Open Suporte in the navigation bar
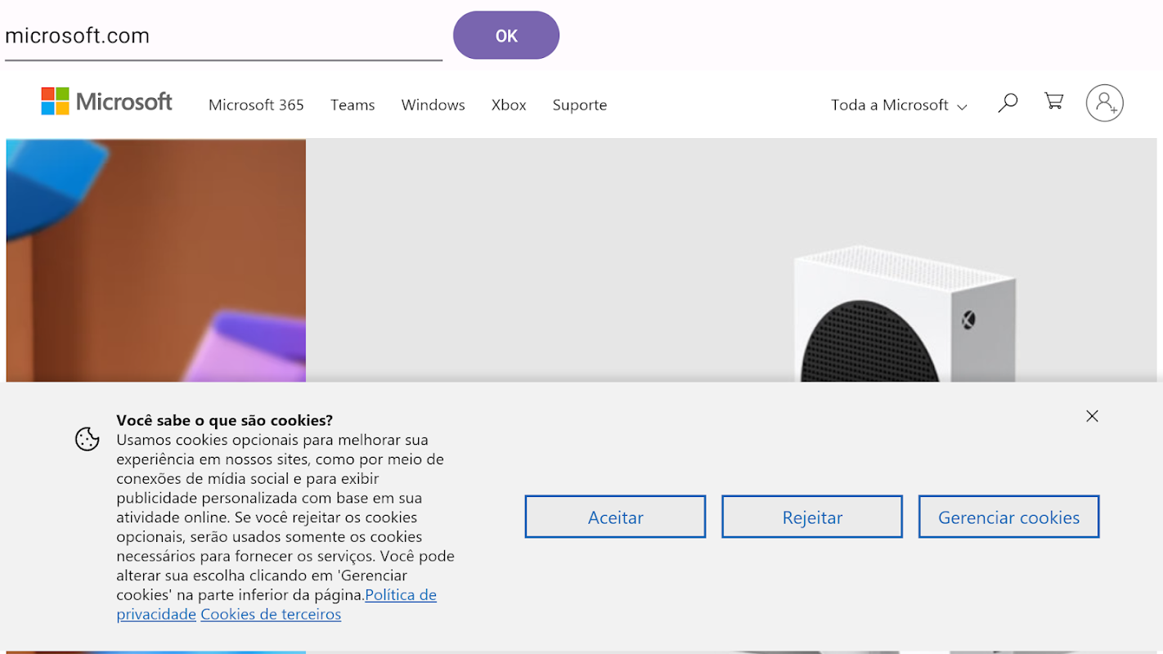1163x654 pixels. 580,105
